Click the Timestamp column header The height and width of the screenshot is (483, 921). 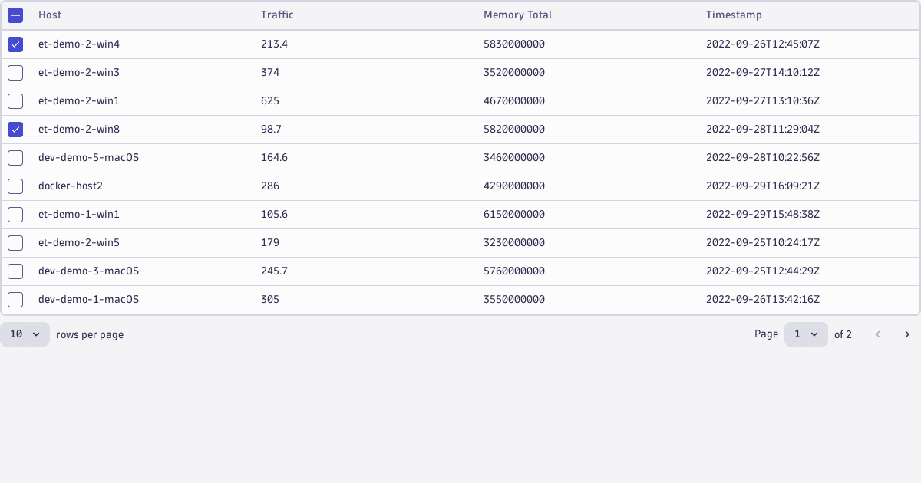pos(734,15)
